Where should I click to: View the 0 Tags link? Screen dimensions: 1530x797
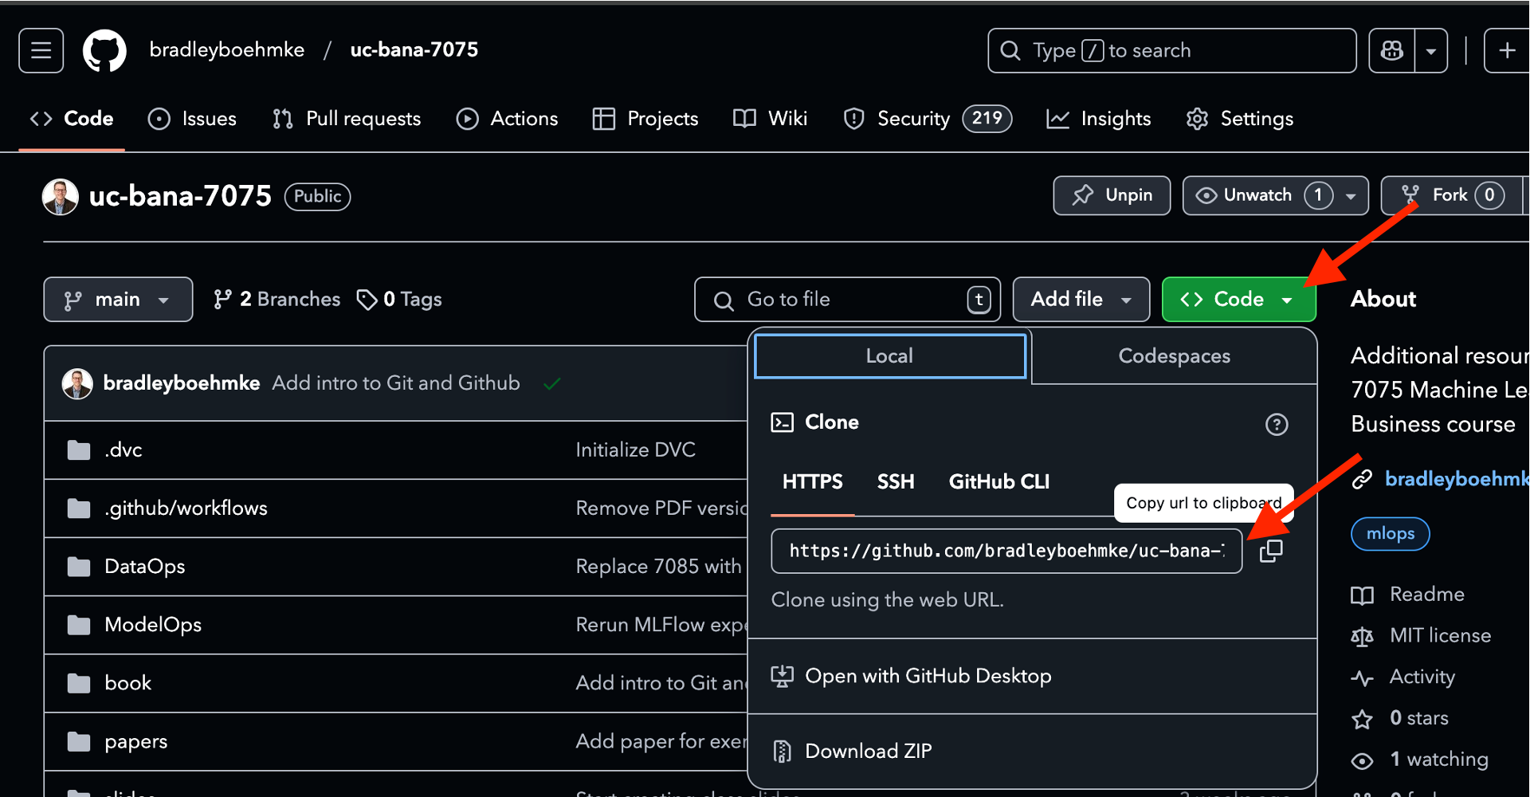(x=398, y=300)
